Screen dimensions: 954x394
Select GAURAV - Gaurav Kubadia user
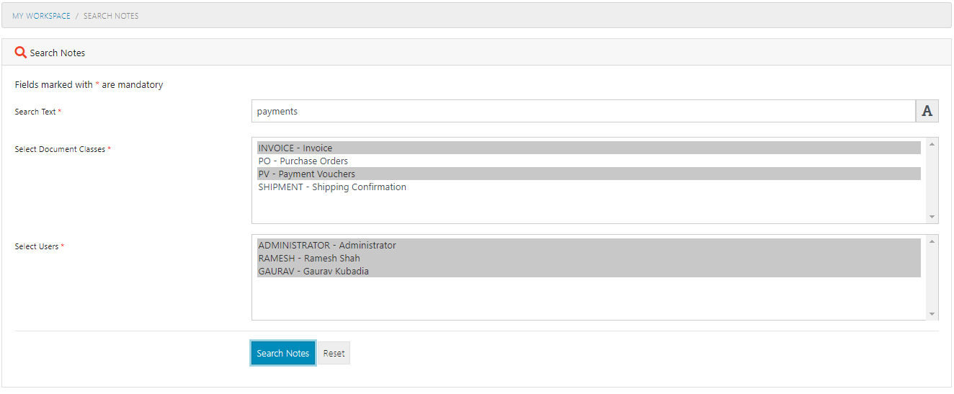click(313, 272)
